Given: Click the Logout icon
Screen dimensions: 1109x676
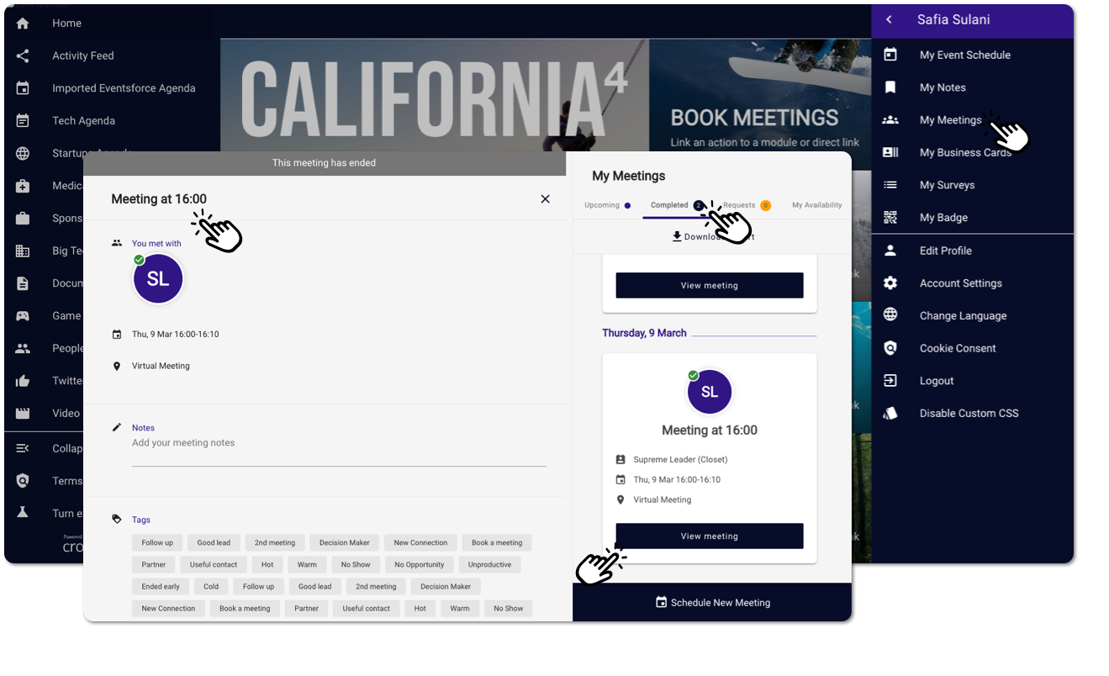Looking at the screenshot, I should click(890, 381).
